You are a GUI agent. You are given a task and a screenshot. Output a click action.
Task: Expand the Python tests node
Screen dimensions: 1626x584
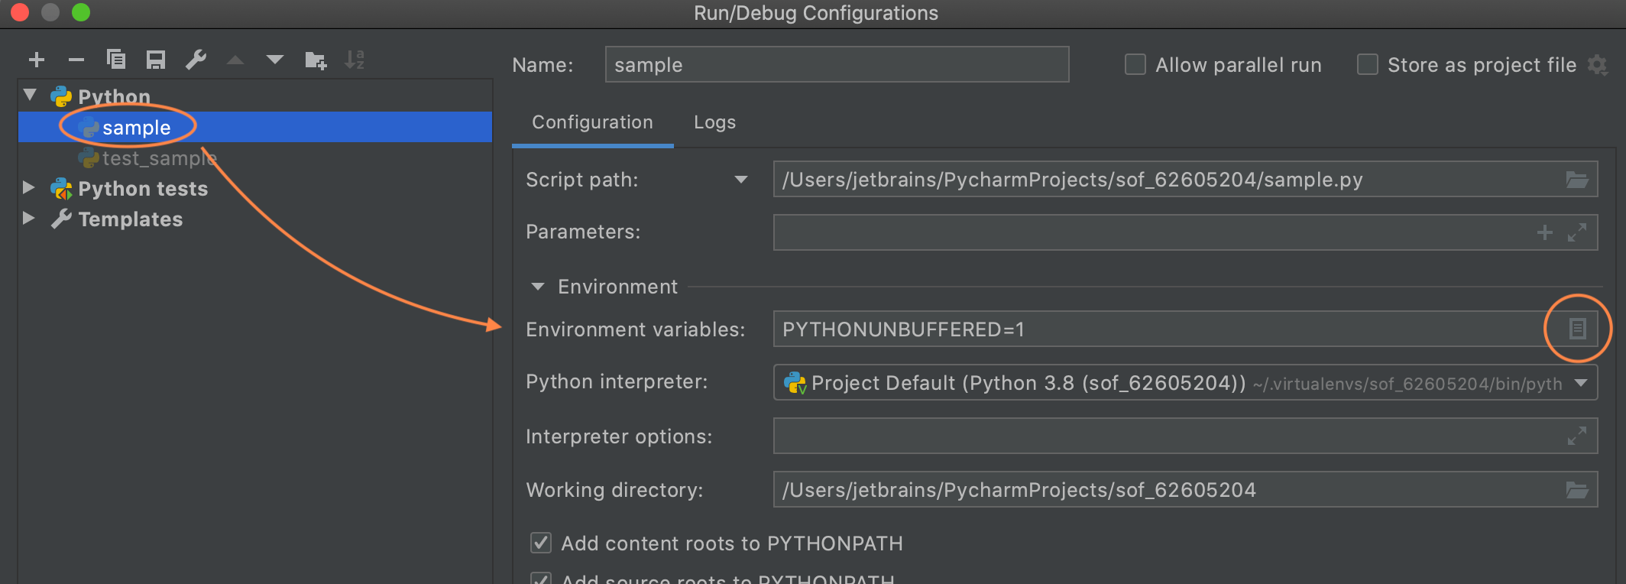(x=29, y=187)
